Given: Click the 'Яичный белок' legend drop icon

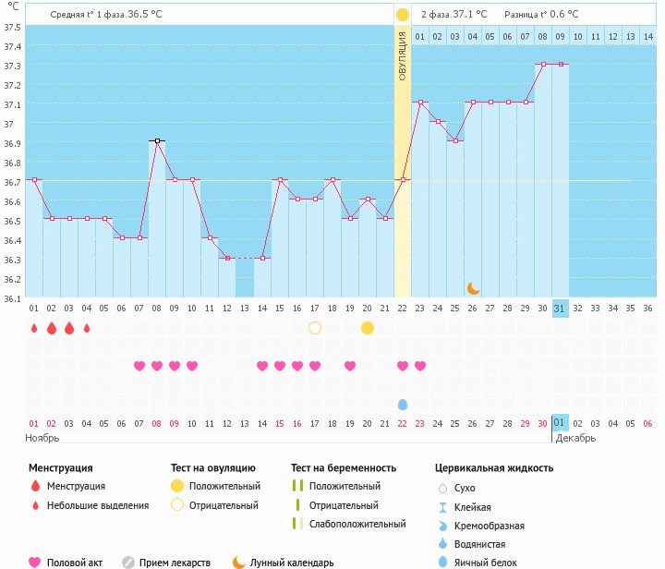Looking at the screenshot, I should [x=442, y=562].
